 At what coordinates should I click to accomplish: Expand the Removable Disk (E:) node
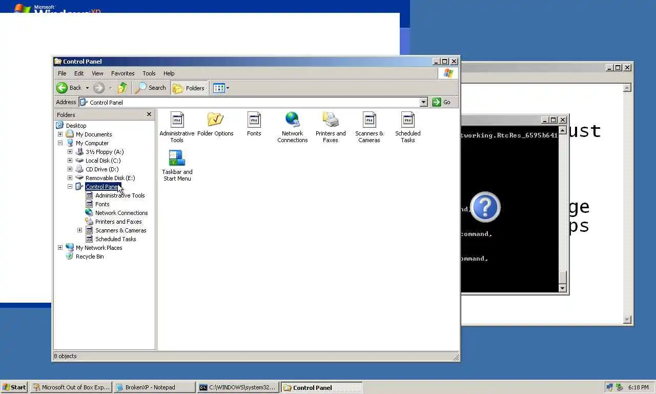70,178
